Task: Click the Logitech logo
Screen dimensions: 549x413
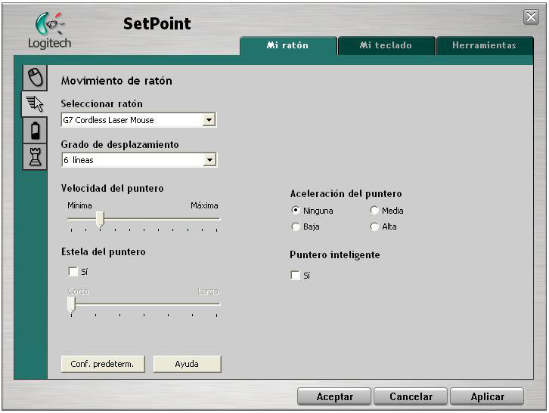Action: (49, 32)
